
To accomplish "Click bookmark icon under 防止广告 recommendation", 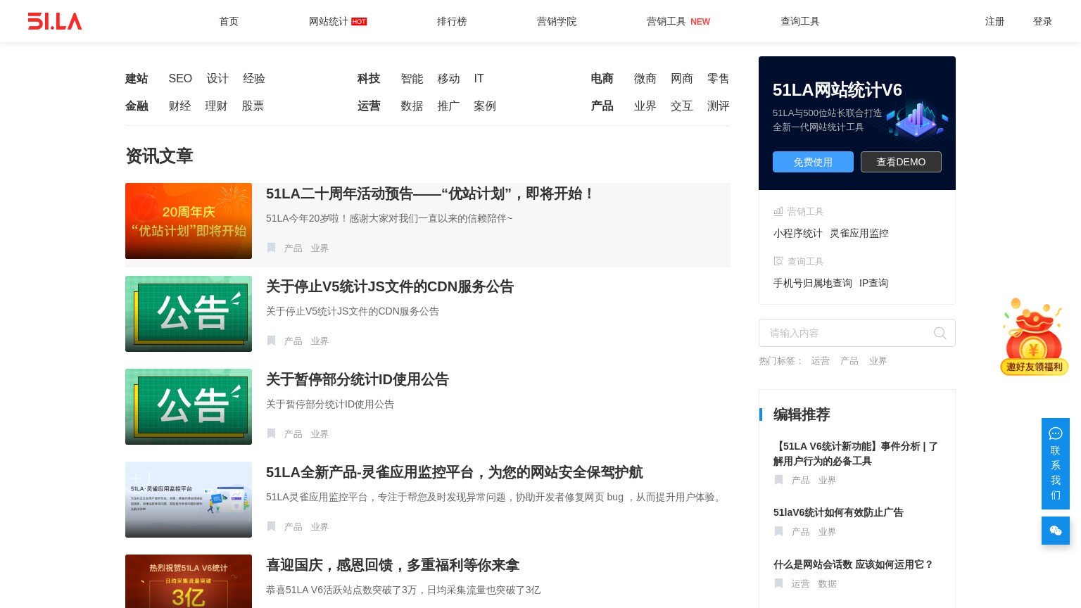I will pos(778,531).
